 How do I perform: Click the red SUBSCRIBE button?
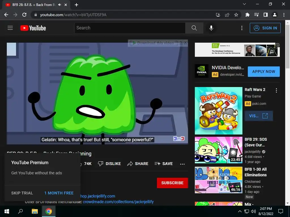[172, 183]
